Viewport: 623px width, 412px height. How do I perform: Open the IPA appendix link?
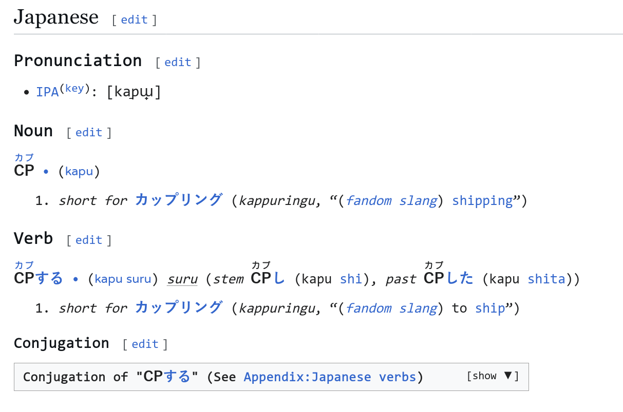coord(47,93)
